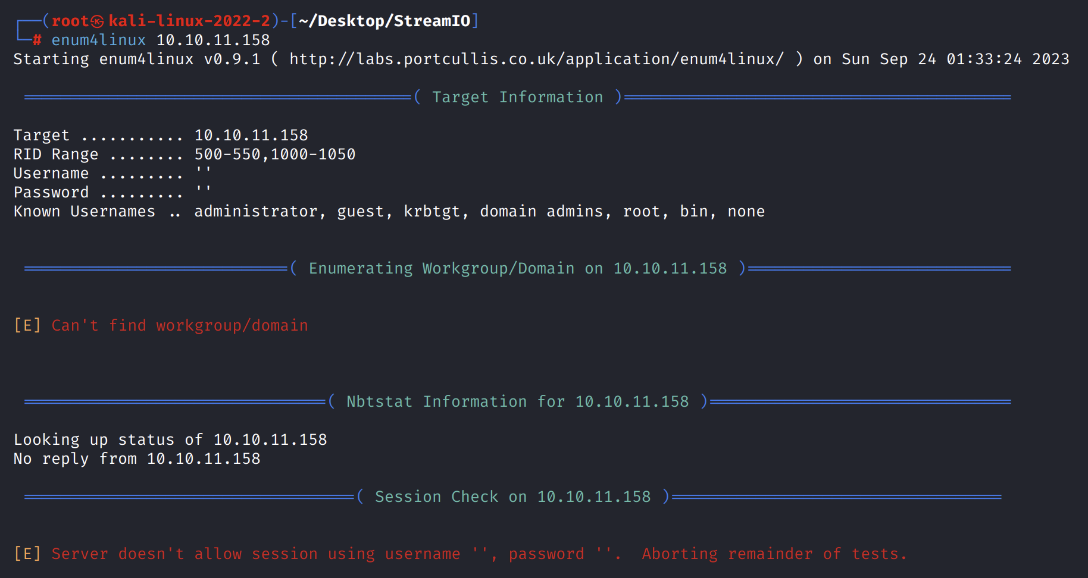
Task: Click the Enumerating Workgroup/Domain section header
Action: pos(517,268)
